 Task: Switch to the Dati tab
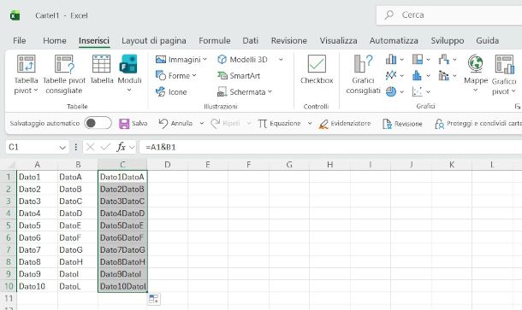click(x=251, y=40)
